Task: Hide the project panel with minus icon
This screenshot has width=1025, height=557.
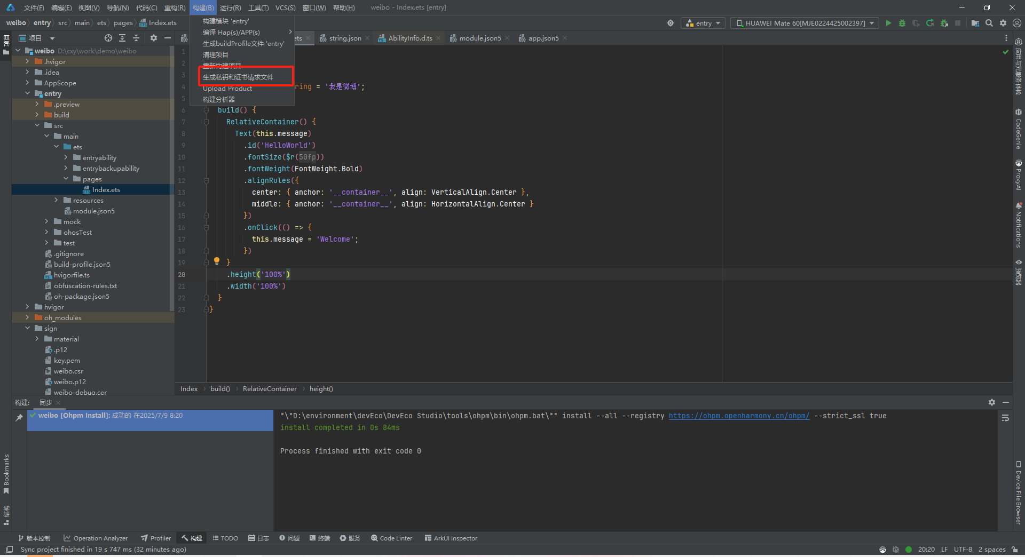Action: (x=168, y=38)
